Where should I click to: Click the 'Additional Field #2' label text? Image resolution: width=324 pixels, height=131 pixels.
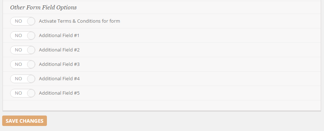tap(59, 50)
